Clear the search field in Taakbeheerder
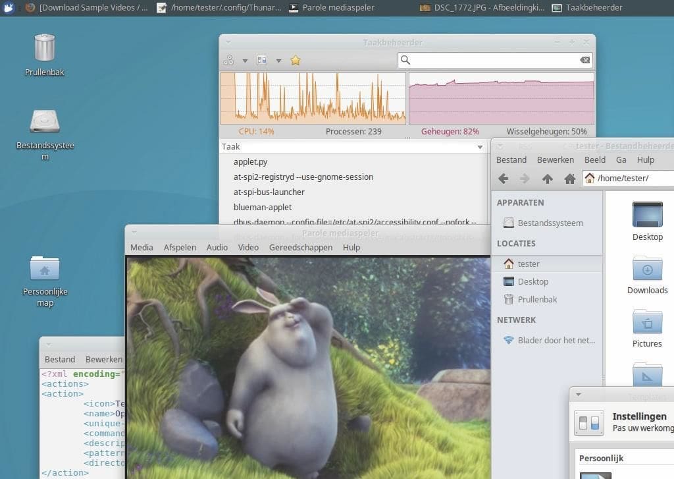Screen dimensions: 674x479 [x=584, y=60]
